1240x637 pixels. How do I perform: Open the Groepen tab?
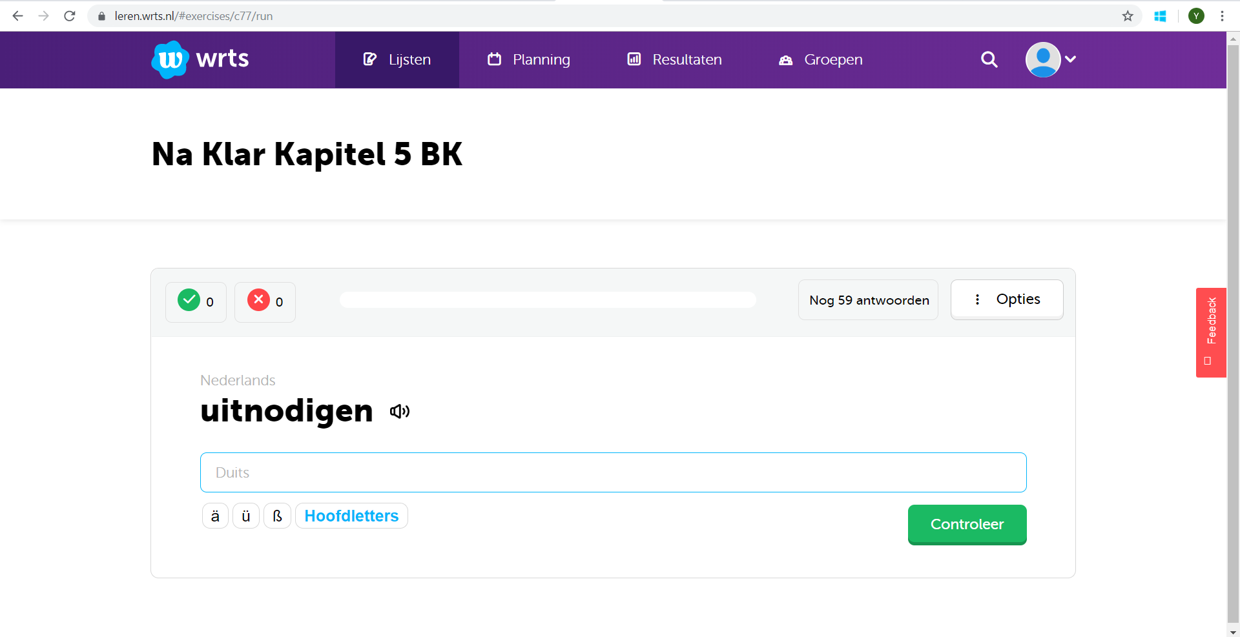pyautogui.click(x=821, y=60)
